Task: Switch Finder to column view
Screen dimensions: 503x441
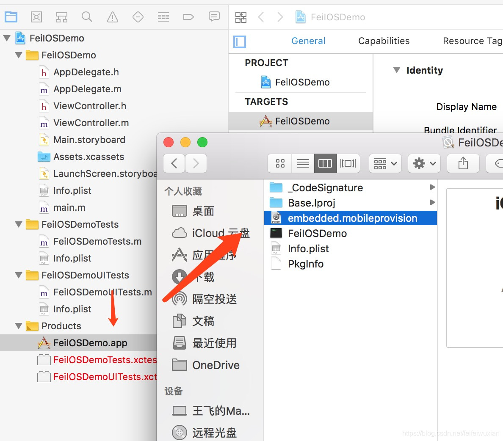Action: click(x=325, y=163)
